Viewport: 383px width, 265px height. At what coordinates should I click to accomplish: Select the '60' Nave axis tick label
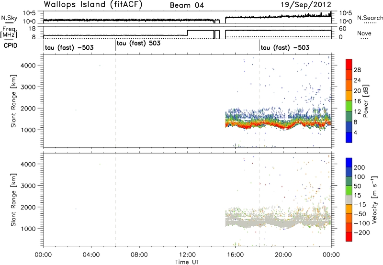(x=343, y=29)
